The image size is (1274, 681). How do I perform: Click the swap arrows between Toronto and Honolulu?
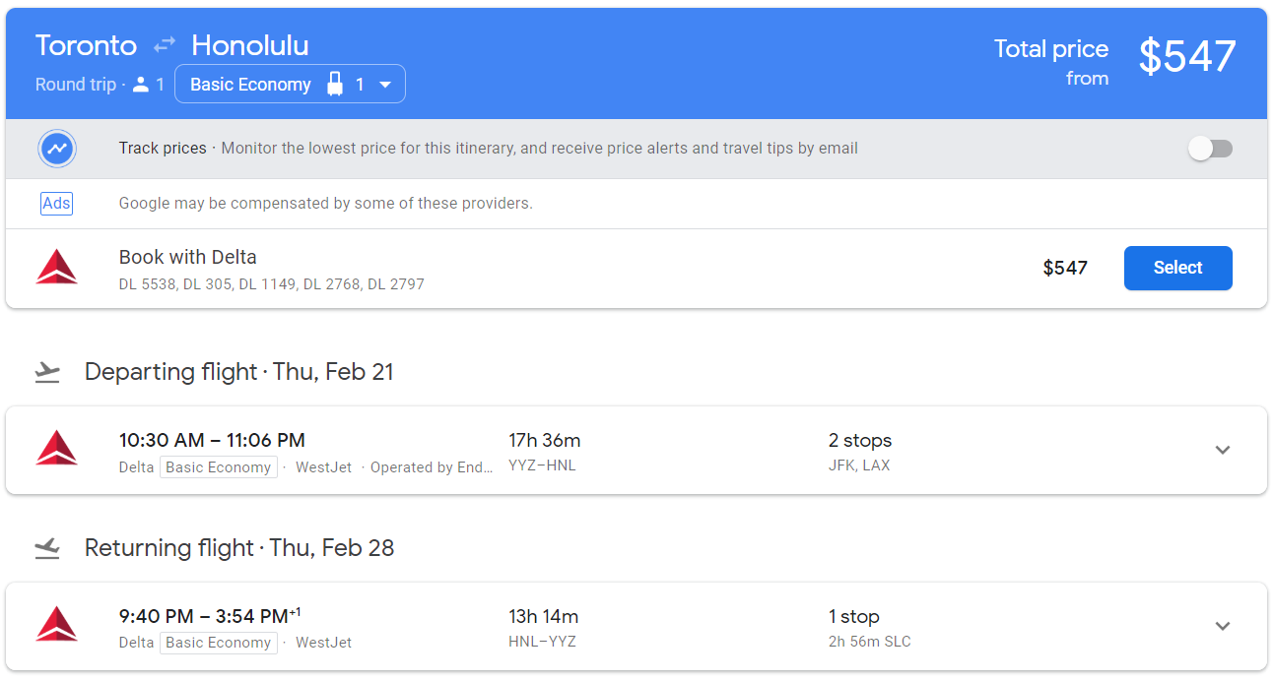(x=164, y=45)
